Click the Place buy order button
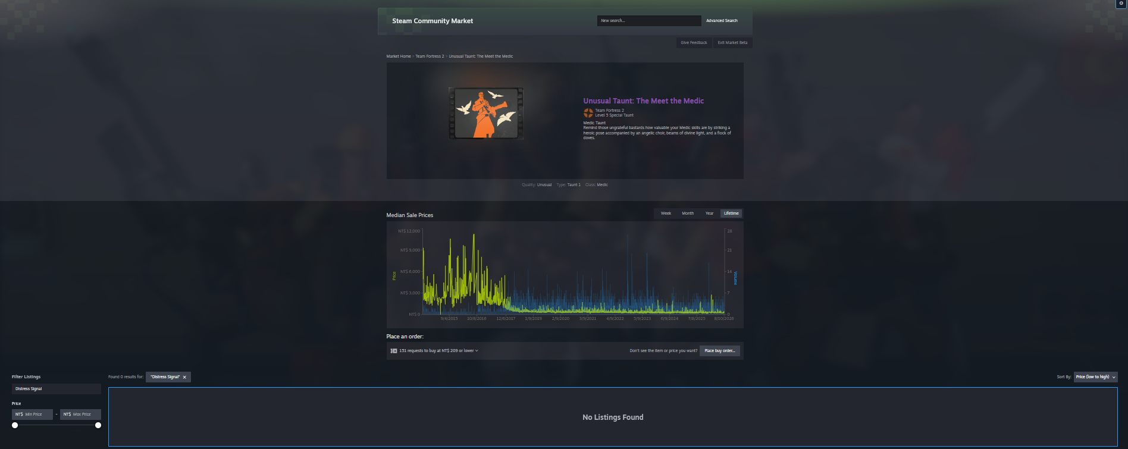The image size is (1128, 449). pos(720,351)
